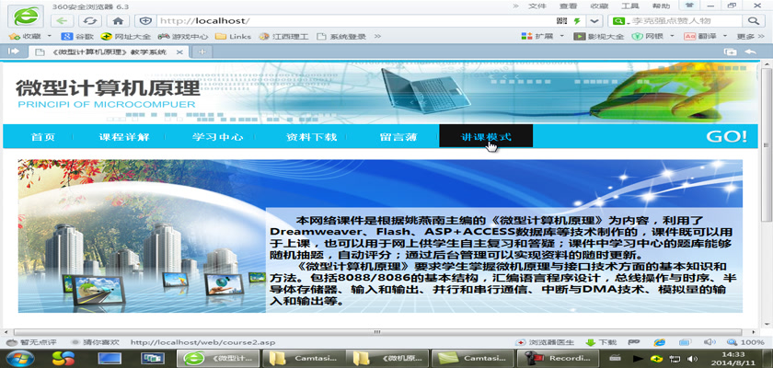The height and width of the screenshot is (368, 773).
Task: Open the 工具 menu
Action: pyautogui.click(x=629, y=6)
